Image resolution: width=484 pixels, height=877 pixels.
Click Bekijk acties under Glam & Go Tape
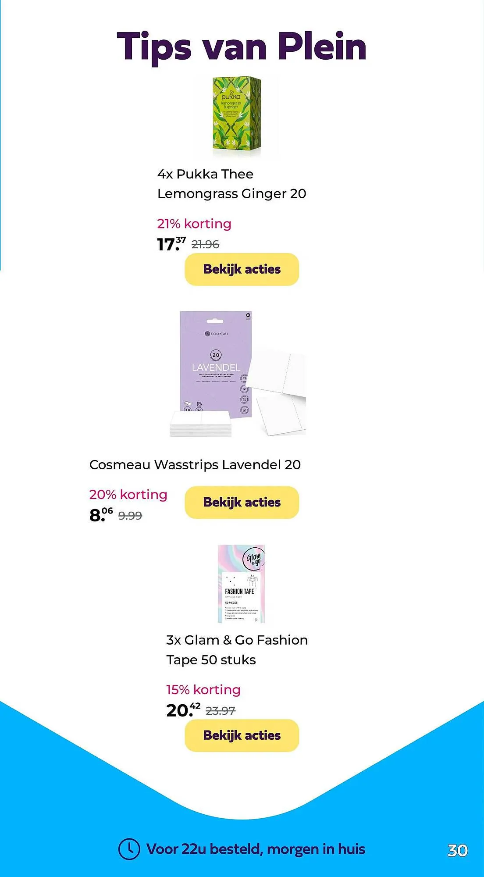pyautogui.click(x=242, y=735)
